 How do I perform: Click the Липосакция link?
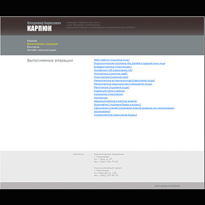click(x=101, y=97)
